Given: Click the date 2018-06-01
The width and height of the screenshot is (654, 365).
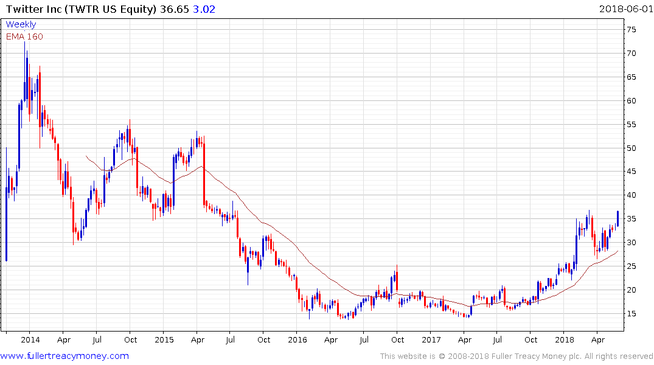Looking at the screenshot, I should click(625, 9).
